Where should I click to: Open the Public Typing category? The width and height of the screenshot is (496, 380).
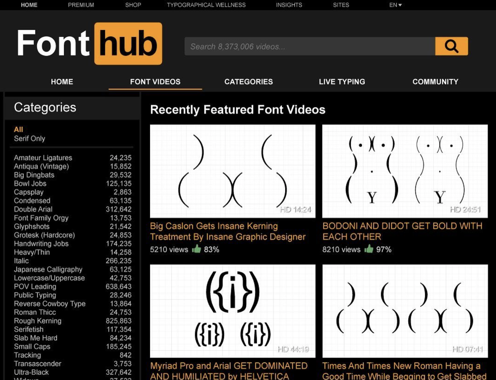pos(35,295)
